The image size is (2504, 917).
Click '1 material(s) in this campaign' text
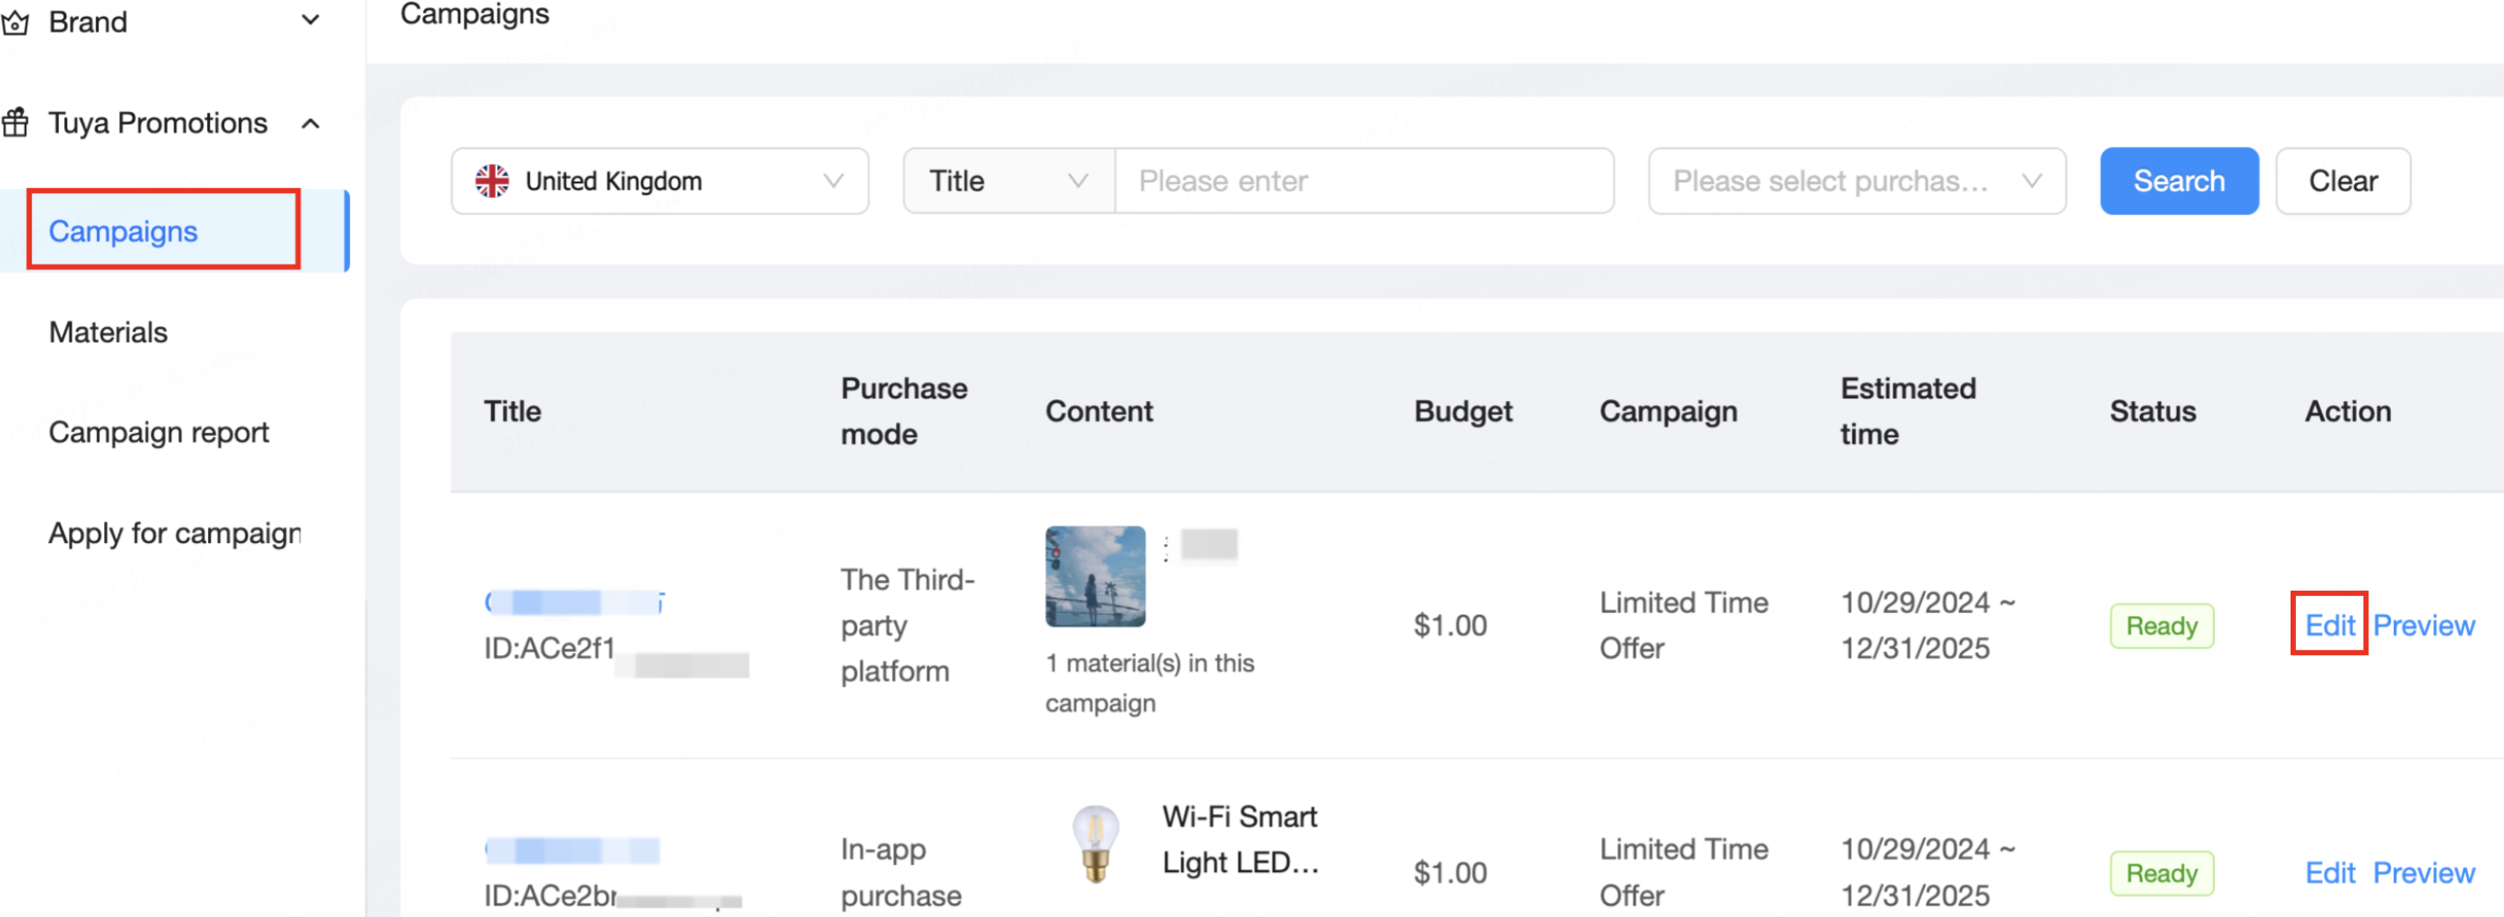pos(1150,682)
